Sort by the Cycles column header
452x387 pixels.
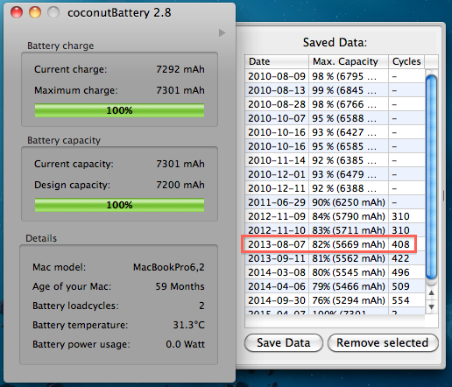pos(406,61)
